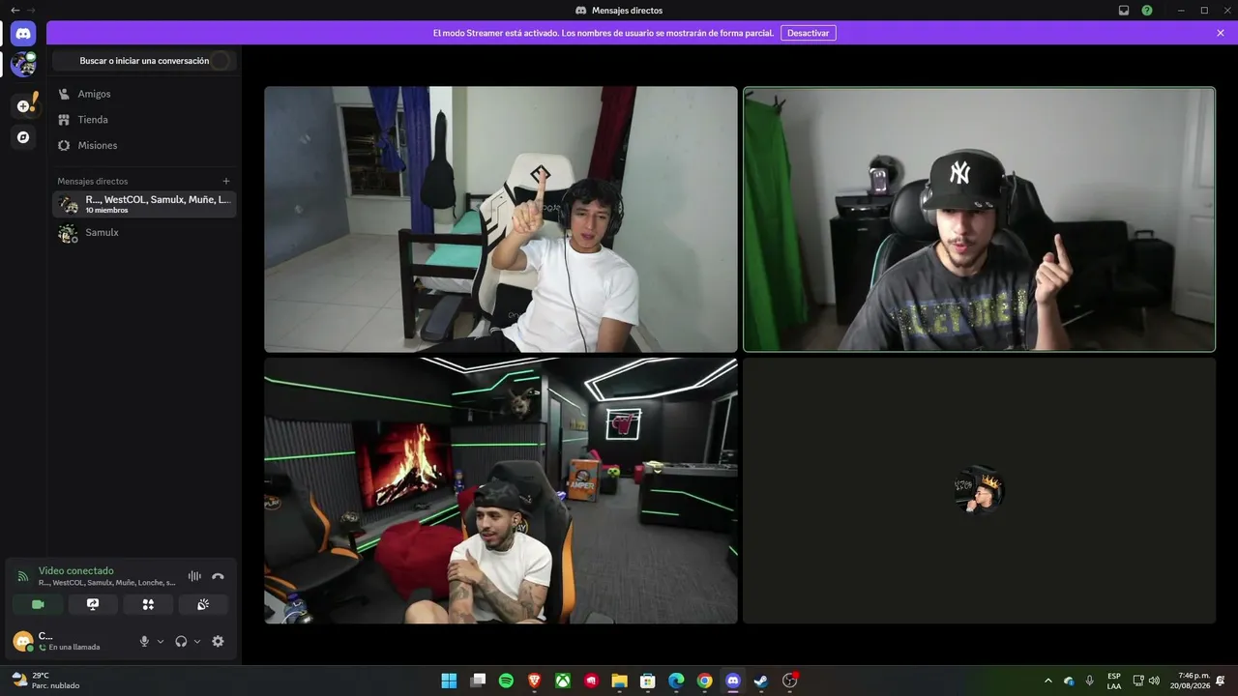The image size is (1238, 696).
Task: Toggle the camera off
Action: click(x=38, y=604)
